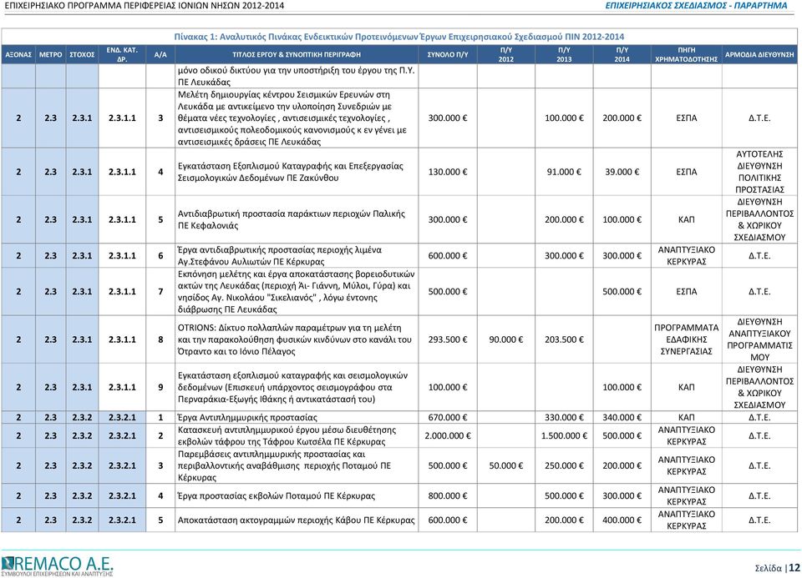Click the total "293.500 €"

(x=448, y=339)
